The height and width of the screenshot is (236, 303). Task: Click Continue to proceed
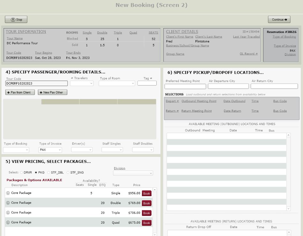point(279,19)
